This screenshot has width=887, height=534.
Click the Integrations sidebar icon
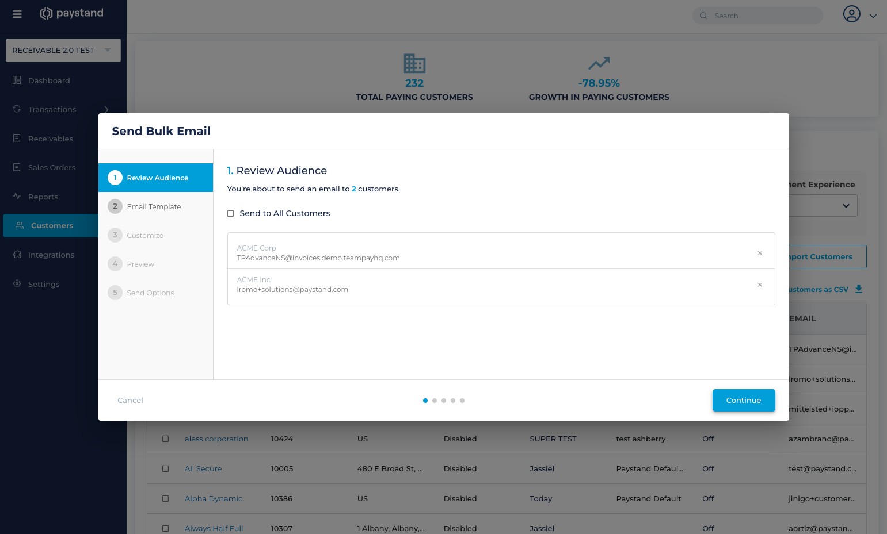(17, 254)
